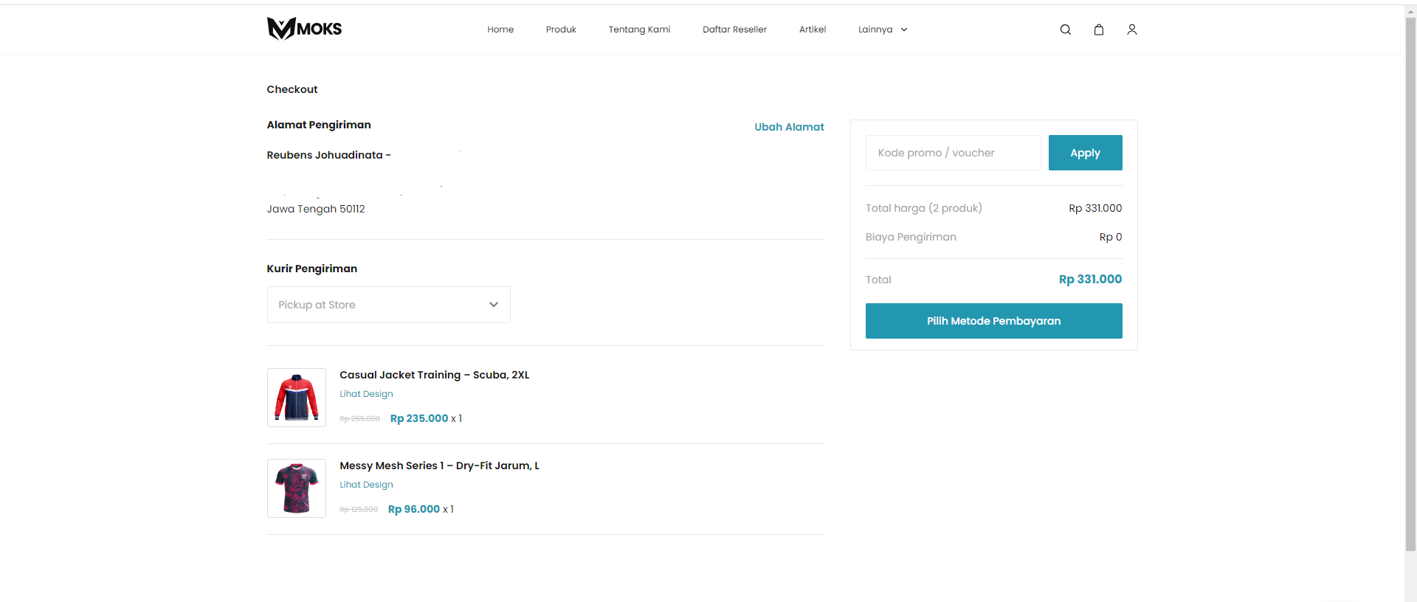Open the shopping bag cart icon

(1098, 30)
